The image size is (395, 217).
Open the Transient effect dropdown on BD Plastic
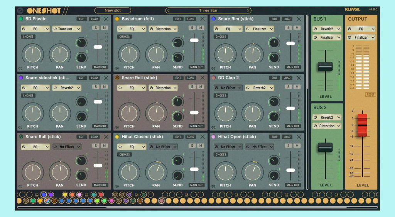[67, 29]
